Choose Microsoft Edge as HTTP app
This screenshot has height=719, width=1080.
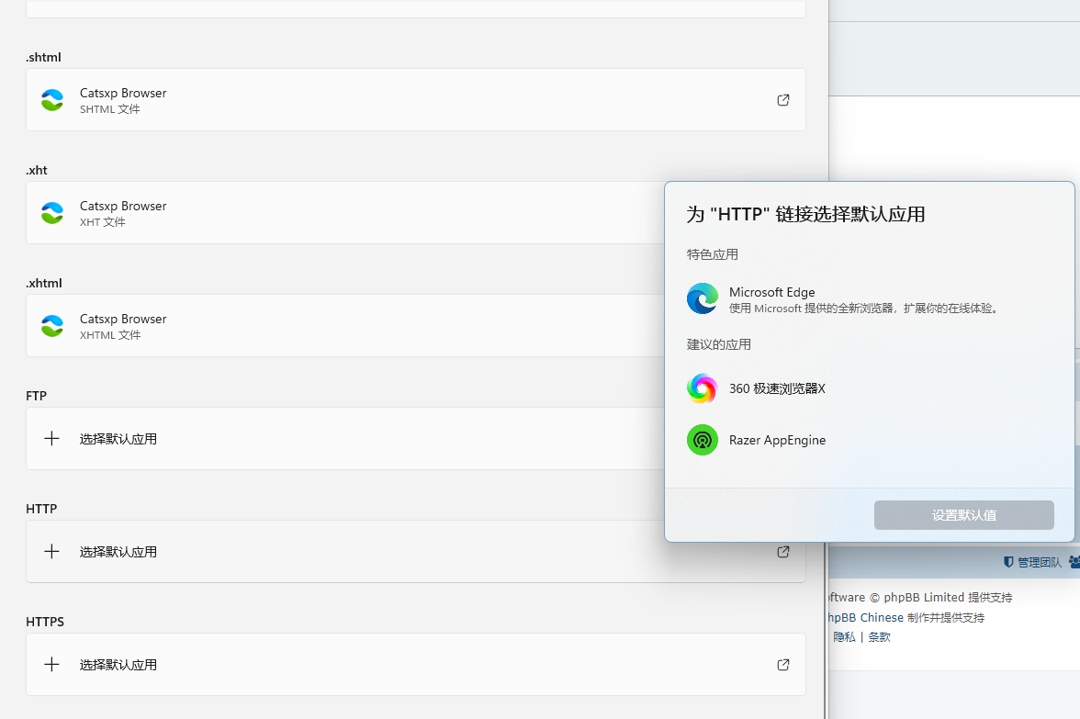[869, 299]
